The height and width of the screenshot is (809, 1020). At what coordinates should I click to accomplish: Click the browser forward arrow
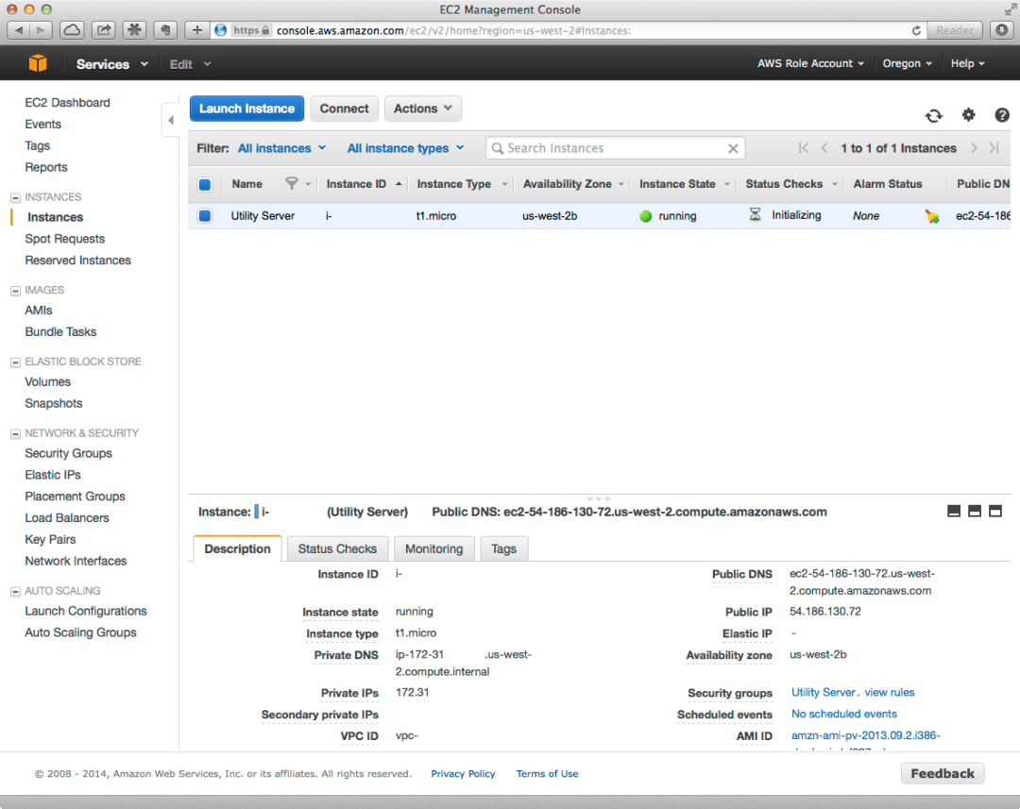coord(41,30)
